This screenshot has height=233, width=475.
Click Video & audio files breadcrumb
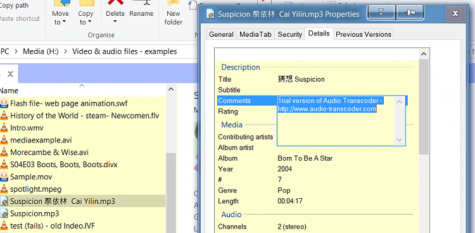click(x=124, y=51)
